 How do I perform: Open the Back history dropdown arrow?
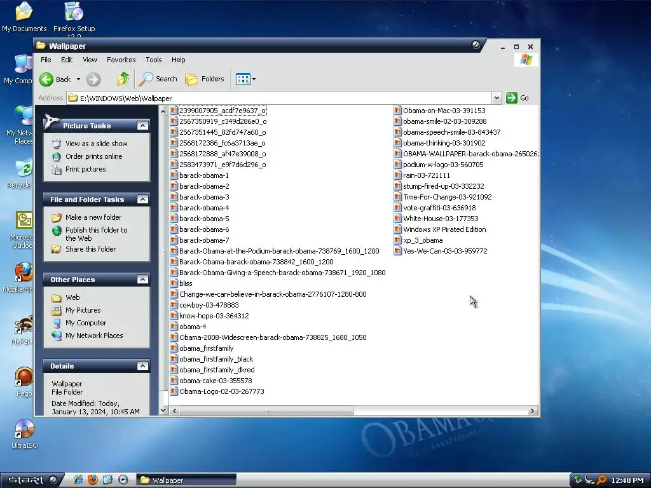(78, 79)
